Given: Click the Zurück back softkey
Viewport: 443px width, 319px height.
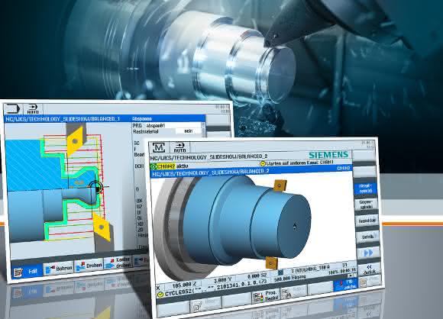Looking at the screenshot, I should pyautogui.click(x=369, y=269).
